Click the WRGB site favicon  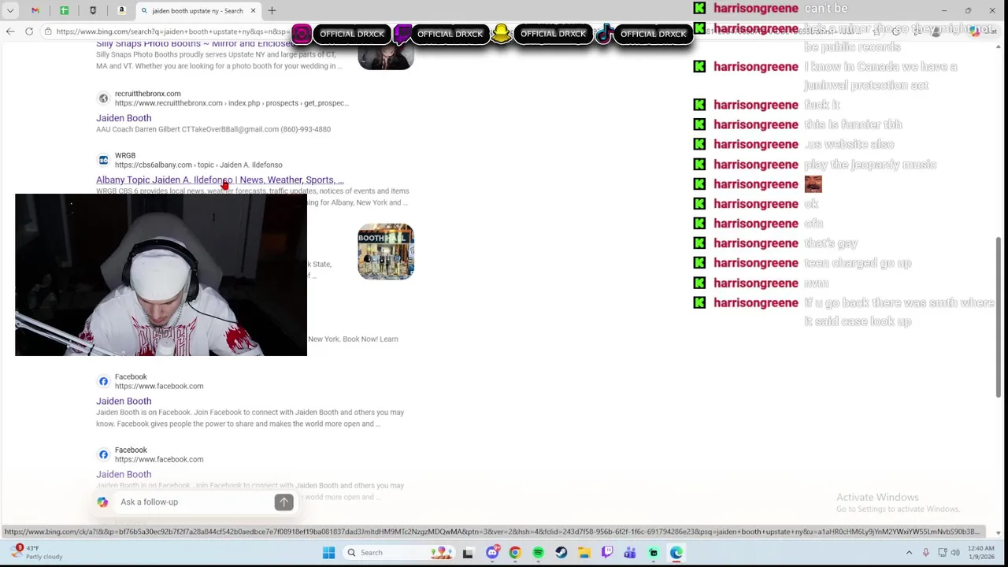[x=103, y=160]
